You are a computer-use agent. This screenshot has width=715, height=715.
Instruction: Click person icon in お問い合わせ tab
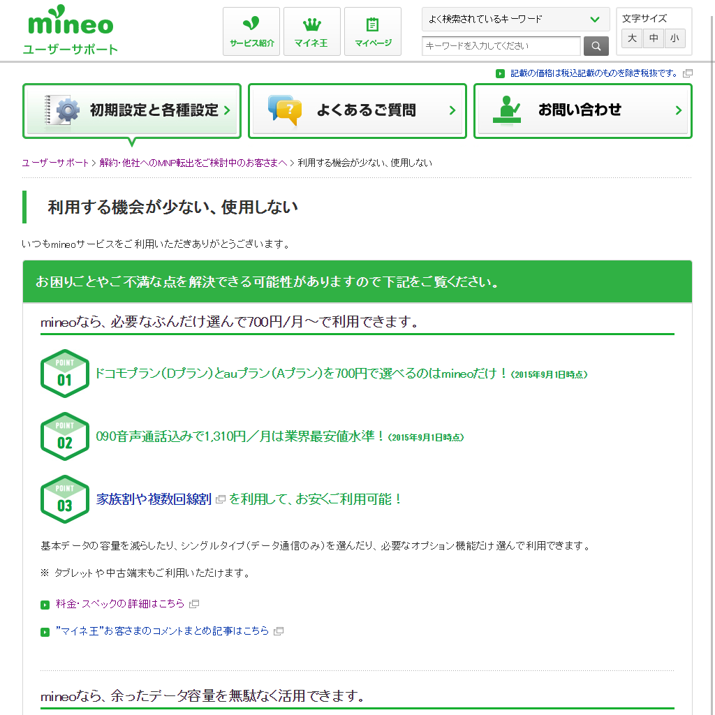507,110
